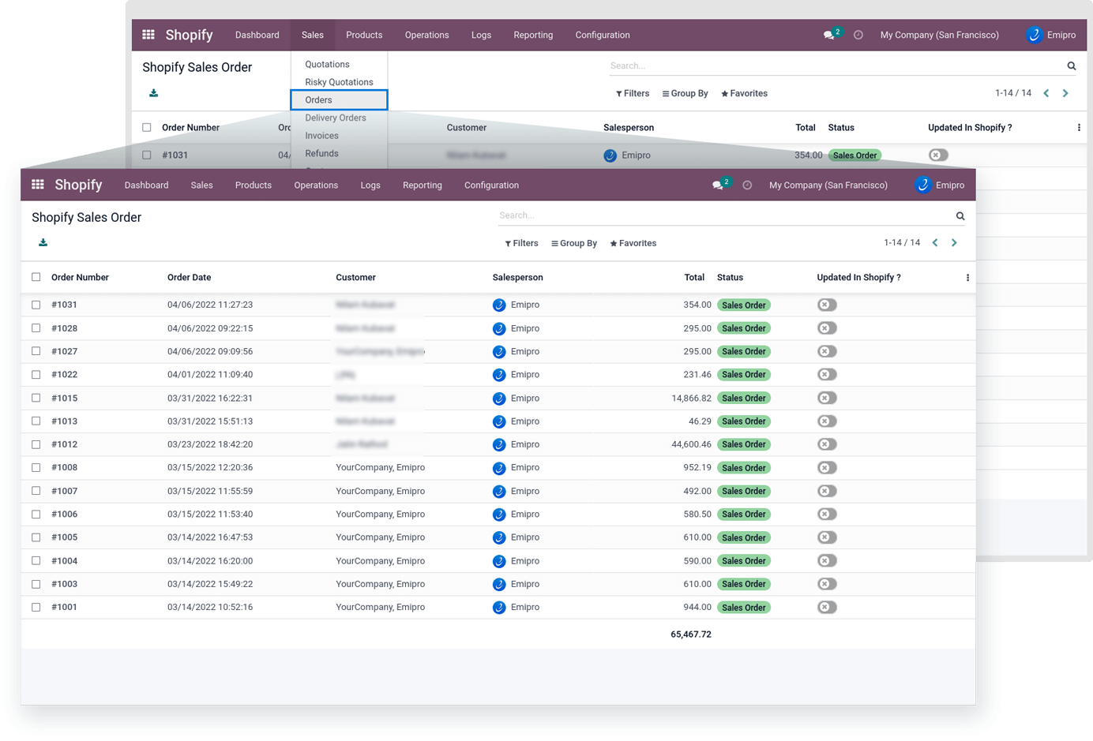Open Dashboard menu in front window

146,185
